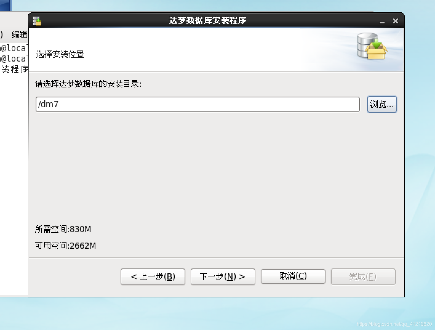Cancel installation with the 取消(C) button

coord(293,276)
